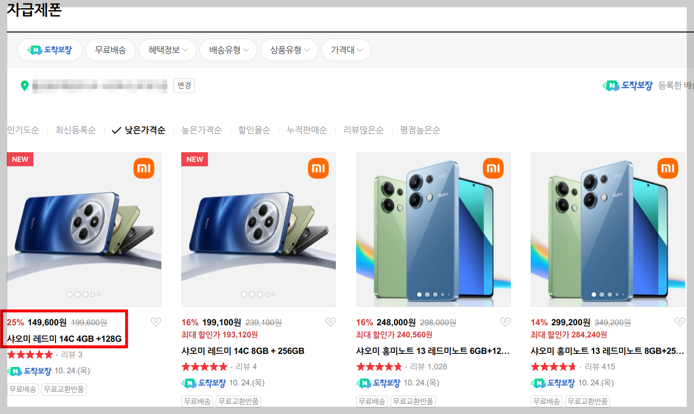Open product 샤오미 레드미 14C 4GB +128G

click(x=64, y=338)
